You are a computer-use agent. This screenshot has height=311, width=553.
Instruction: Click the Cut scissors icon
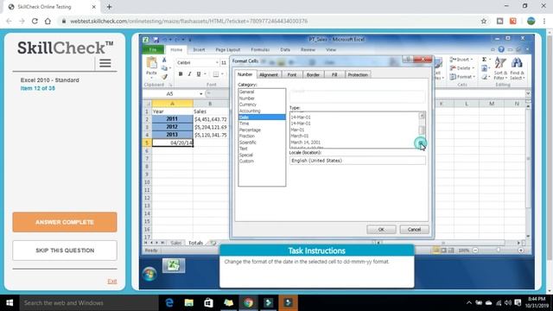pos(164,60)
